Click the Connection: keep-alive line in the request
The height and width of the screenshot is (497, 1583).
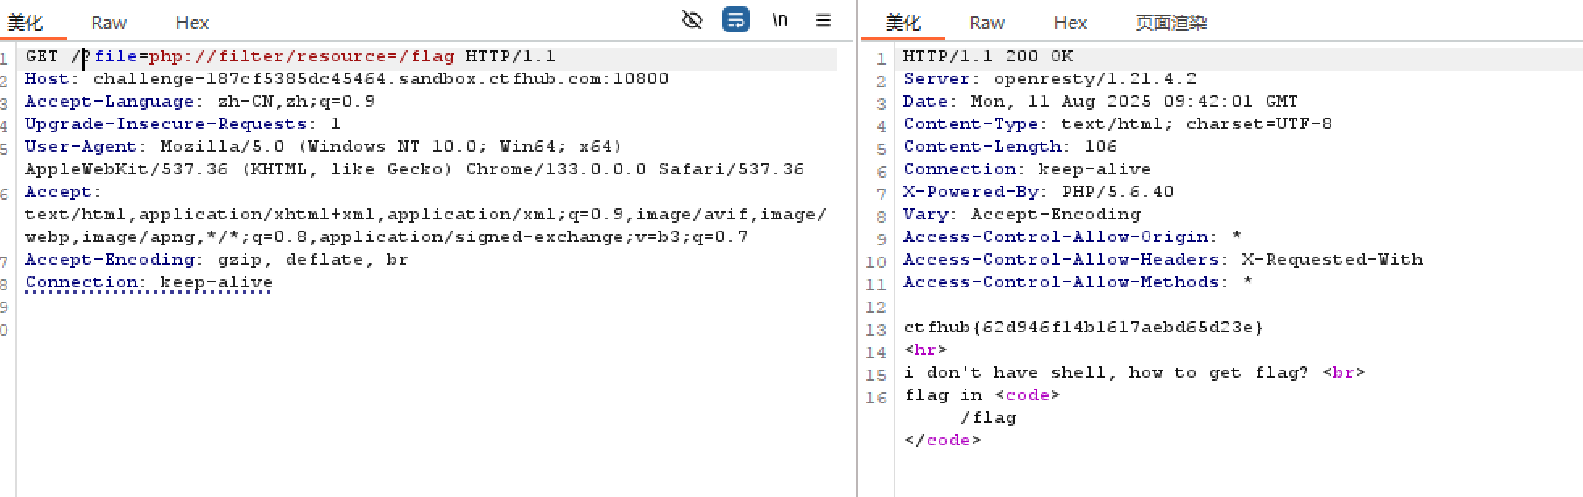(x=149, y=282)
